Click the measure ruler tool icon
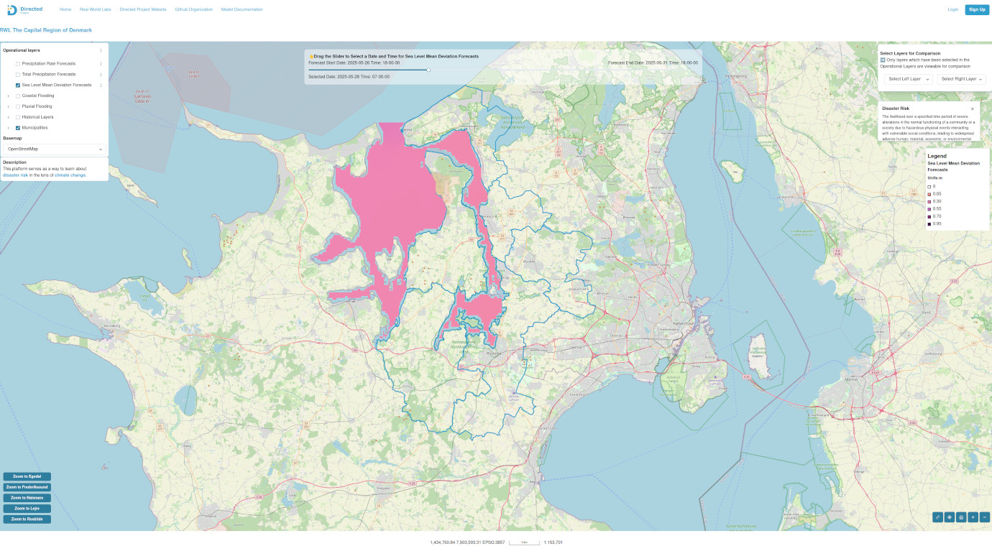Screen dimensions: 992x546 click(x=937, y=517)
